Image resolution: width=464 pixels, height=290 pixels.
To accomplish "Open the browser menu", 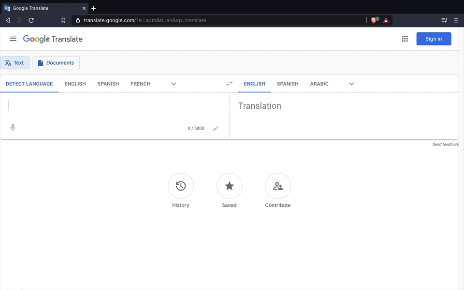I will [456, 20].
